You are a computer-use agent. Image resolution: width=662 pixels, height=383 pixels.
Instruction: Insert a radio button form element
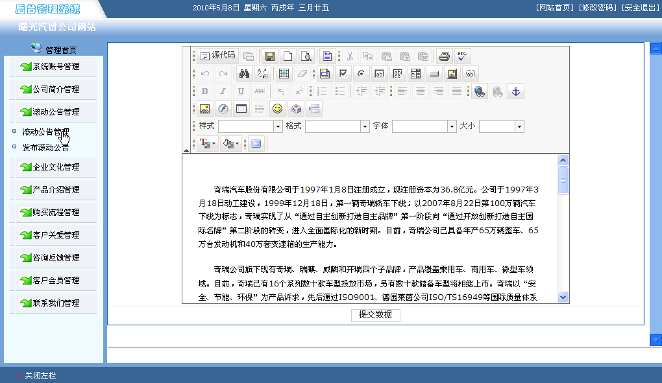pyautogui.click(x=361, y=74)
